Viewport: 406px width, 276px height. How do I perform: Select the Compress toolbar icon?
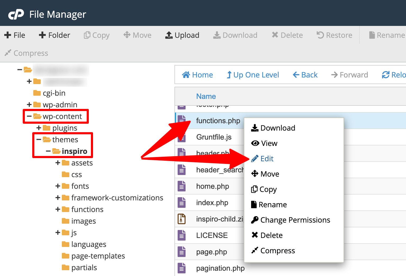pyautogui.click(x=26, y=53)
